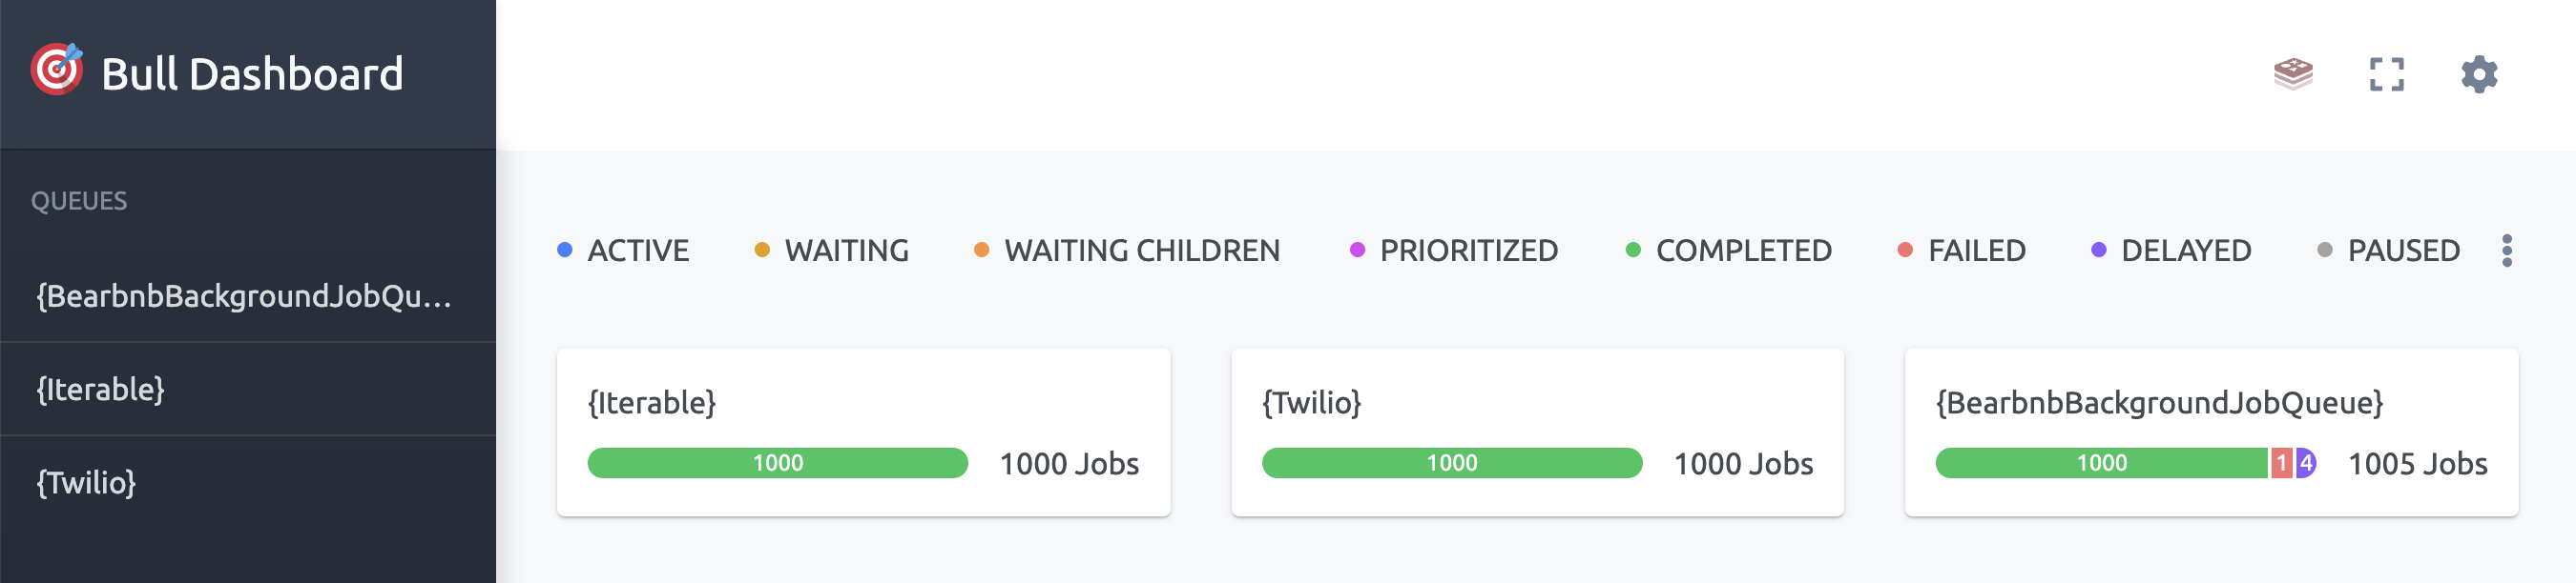Open {Iterable} queue in sidebar
Screen dimensions: 2576x583
click(248, 390)
